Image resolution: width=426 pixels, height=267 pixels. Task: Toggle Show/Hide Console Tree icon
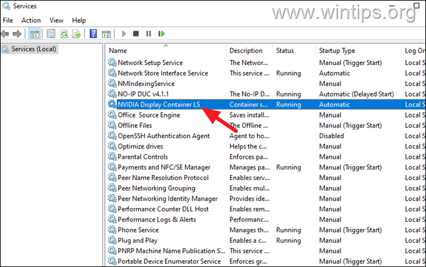click(x=34, y=34)
